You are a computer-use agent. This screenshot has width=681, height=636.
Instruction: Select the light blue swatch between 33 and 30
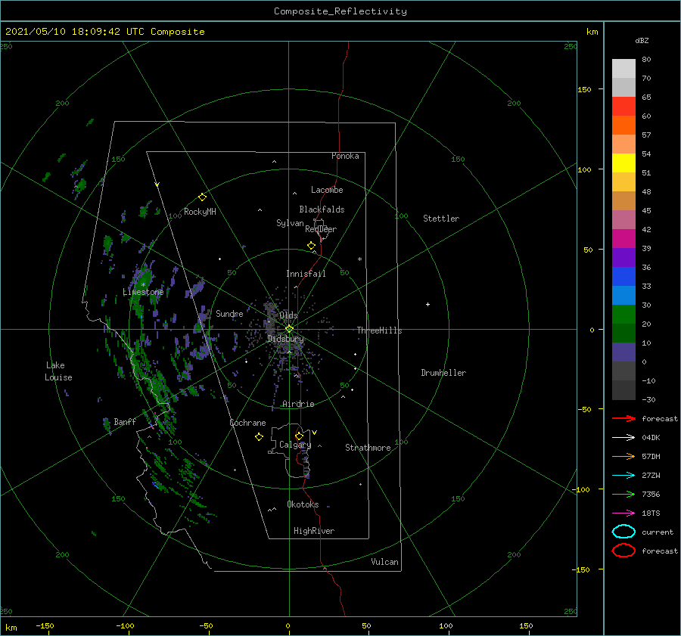(623, 296)
